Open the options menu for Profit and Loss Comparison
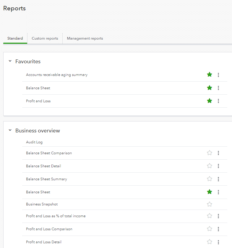 click(218, 229)
